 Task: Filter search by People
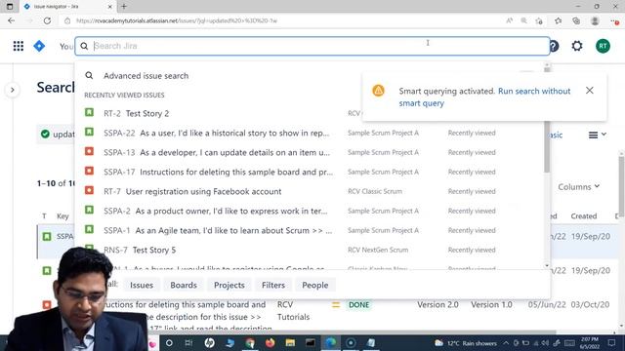[x=314, y=285]
